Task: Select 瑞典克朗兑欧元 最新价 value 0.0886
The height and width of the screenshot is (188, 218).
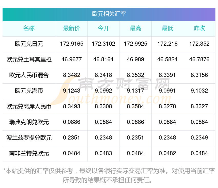Action: coord(72,122)
